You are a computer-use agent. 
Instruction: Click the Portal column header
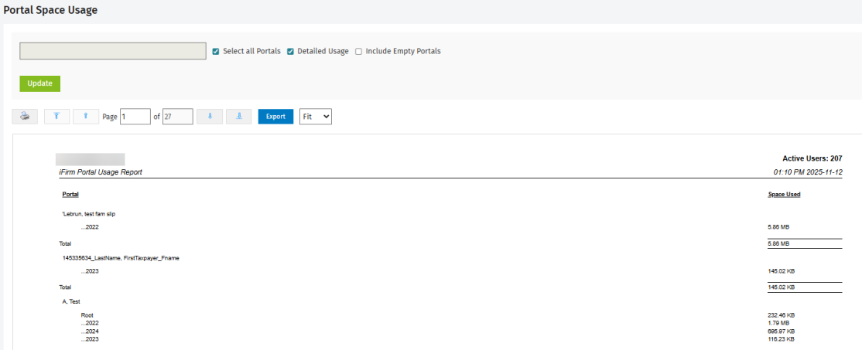(70, 194)
